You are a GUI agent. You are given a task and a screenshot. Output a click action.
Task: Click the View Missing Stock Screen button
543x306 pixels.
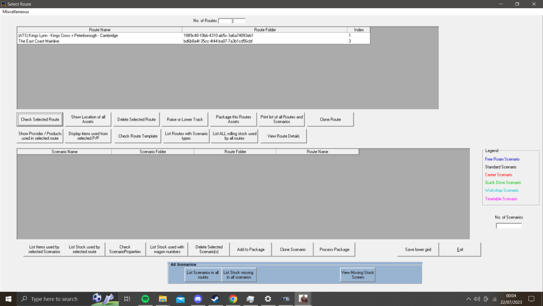pyautogui.click(x=358, y=275)
